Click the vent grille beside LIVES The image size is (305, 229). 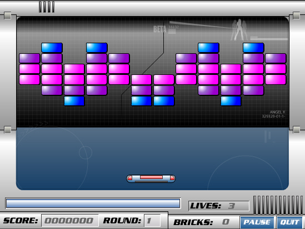pos(278,205)
